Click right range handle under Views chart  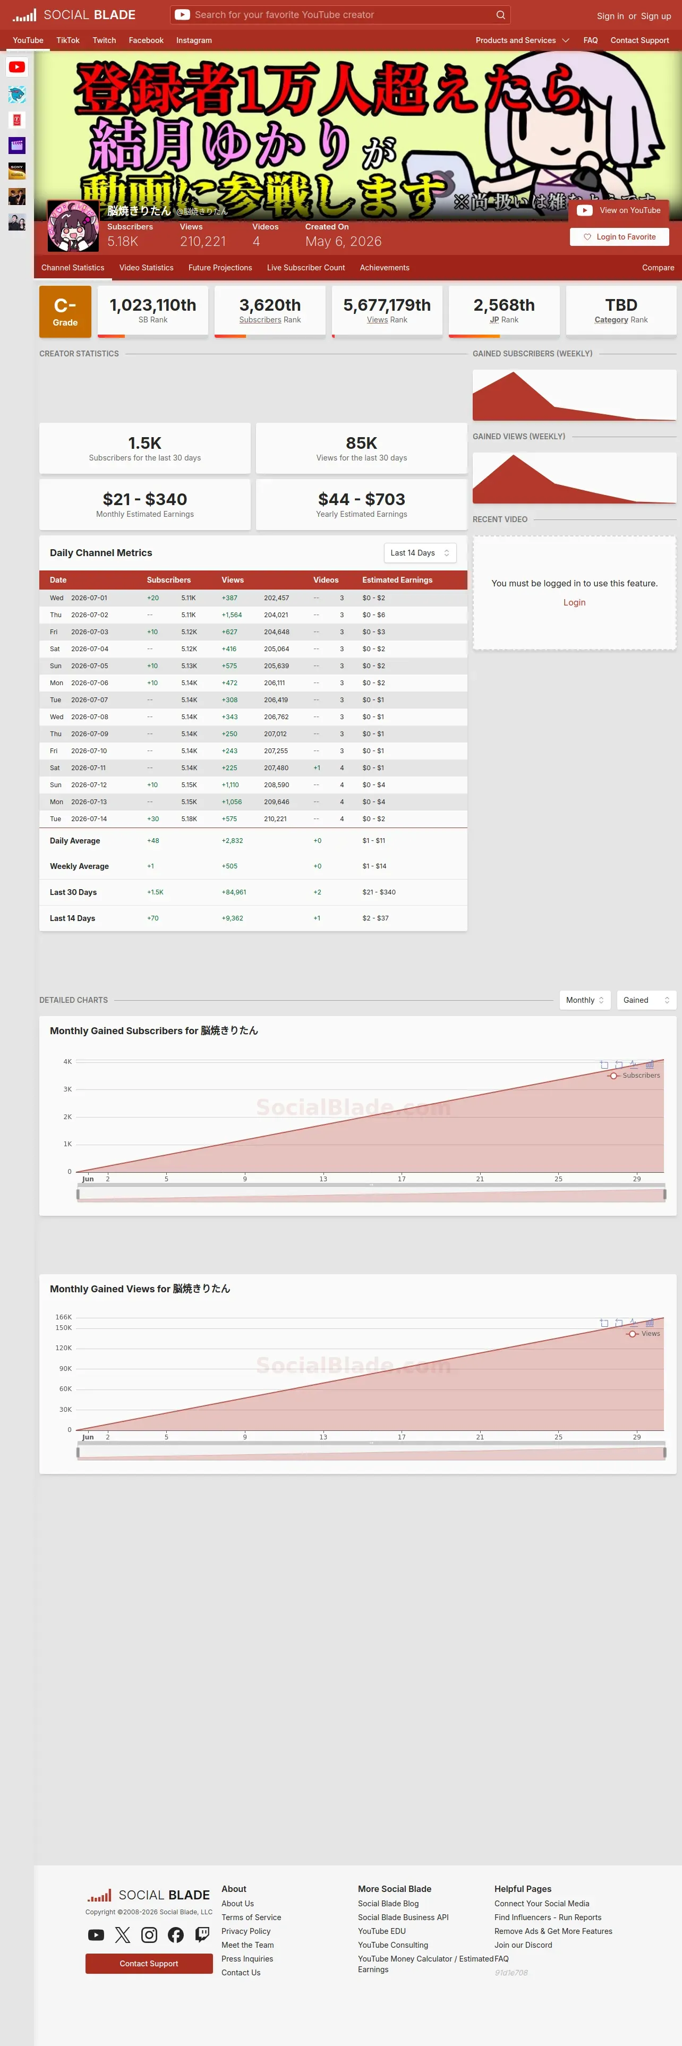click(664, 1453)
